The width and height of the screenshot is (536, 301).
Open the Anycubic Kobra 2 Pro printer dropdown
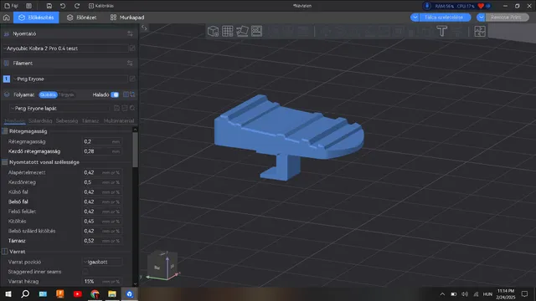coord(65,48)
